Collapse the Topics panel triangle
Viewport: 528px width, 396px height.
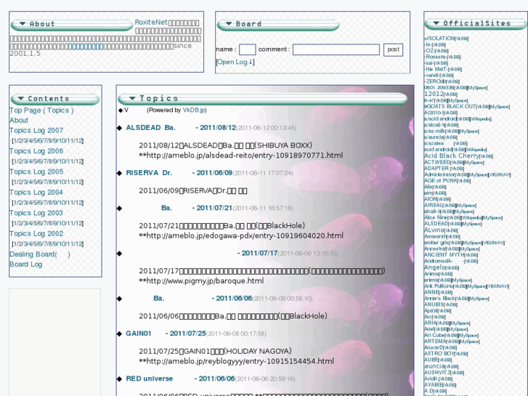coord(132,98)
